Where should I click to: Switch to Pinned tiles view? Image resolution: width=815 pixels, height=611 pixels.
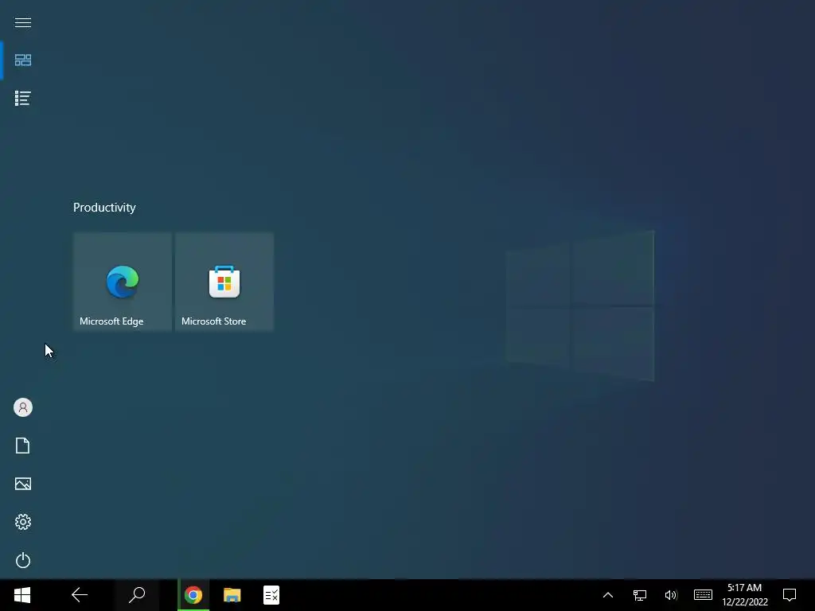point(23,60)
